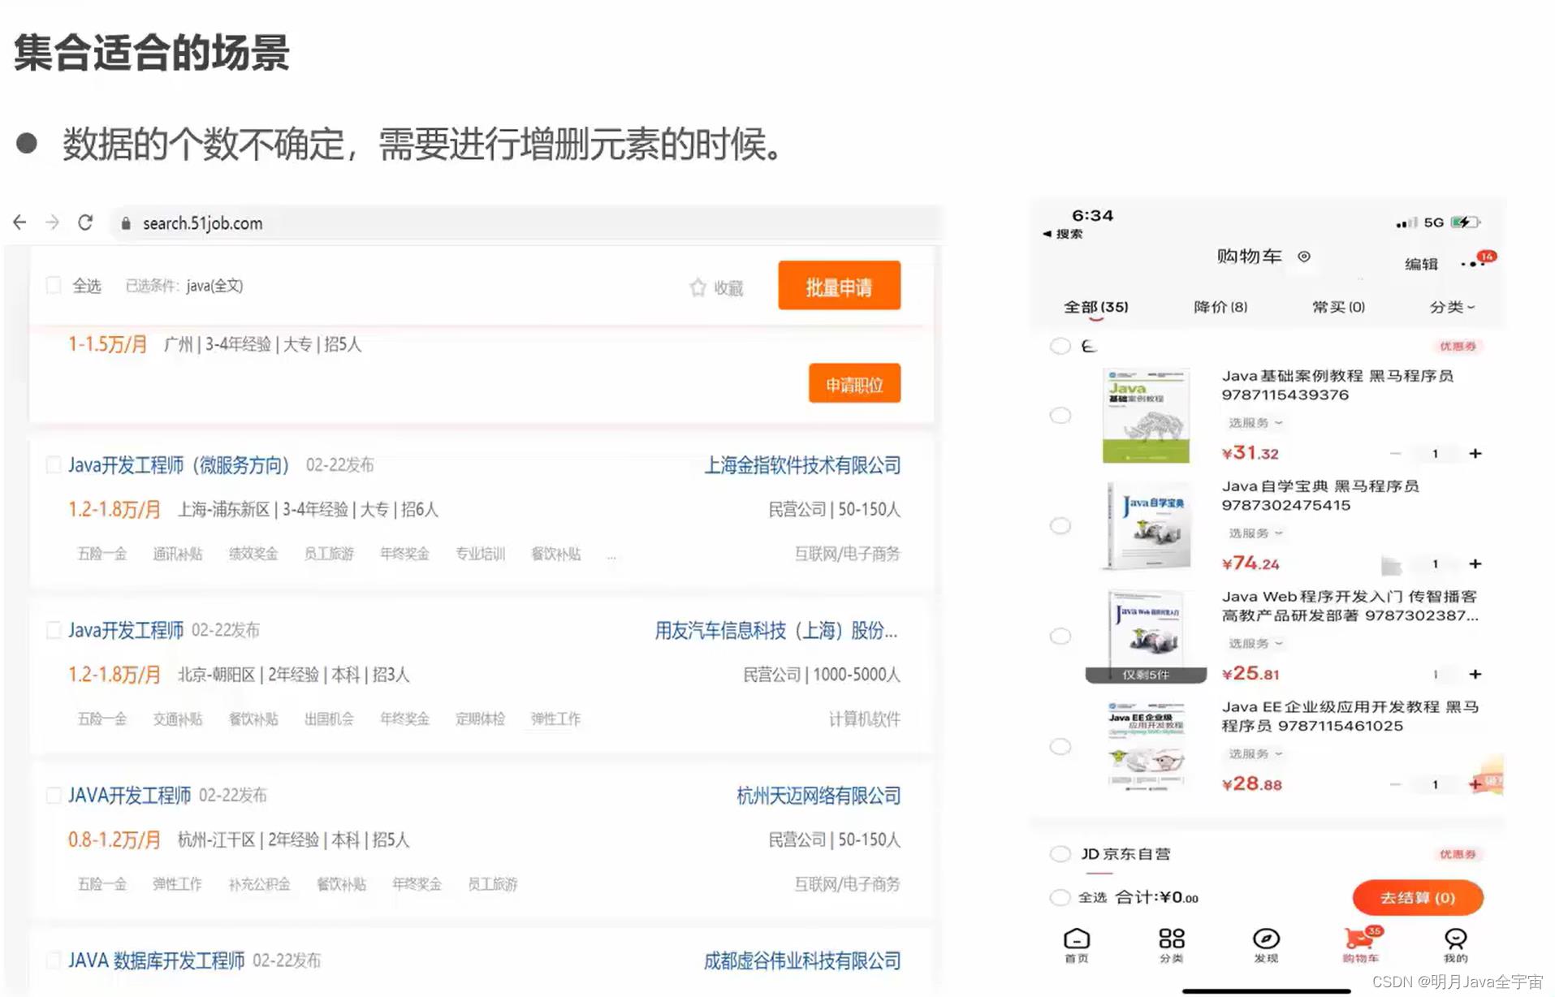The height and width of the screenshot is (997, 1555).
Task: Tap 去结算 (0) checkout button
Action: pyautogui.click(x=1418, y=898)
